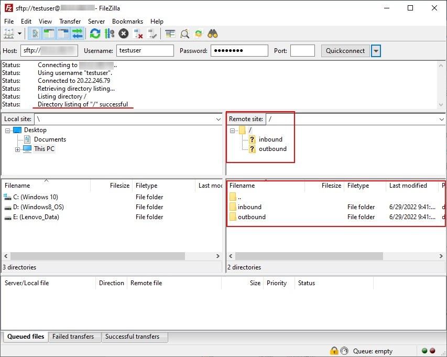Click the Username field containing testuser
The height and width of the screenshot is (357, 447).
coord(145,50)
